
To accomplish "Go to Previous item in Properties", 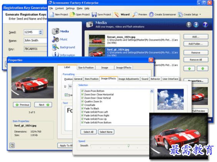I will coord(22,105).
